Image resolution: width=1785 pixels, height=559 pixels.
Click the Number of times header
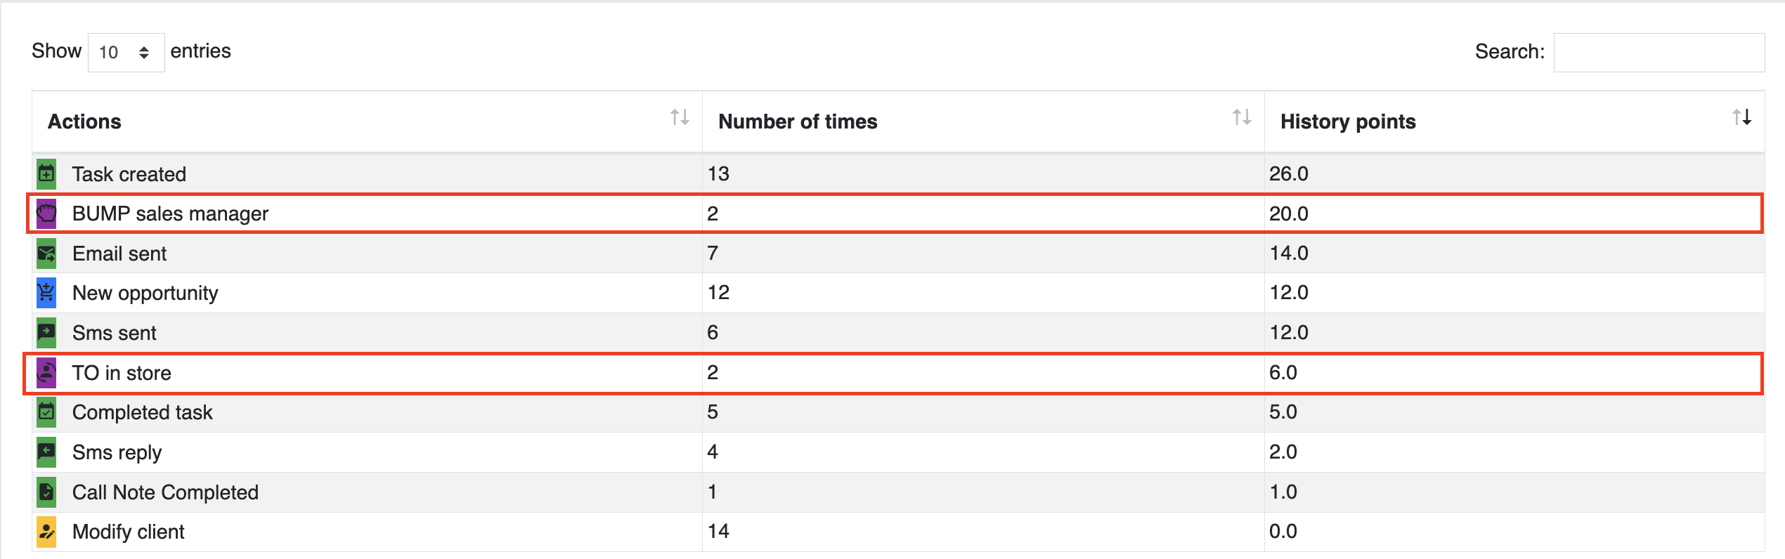coord(798,121)
